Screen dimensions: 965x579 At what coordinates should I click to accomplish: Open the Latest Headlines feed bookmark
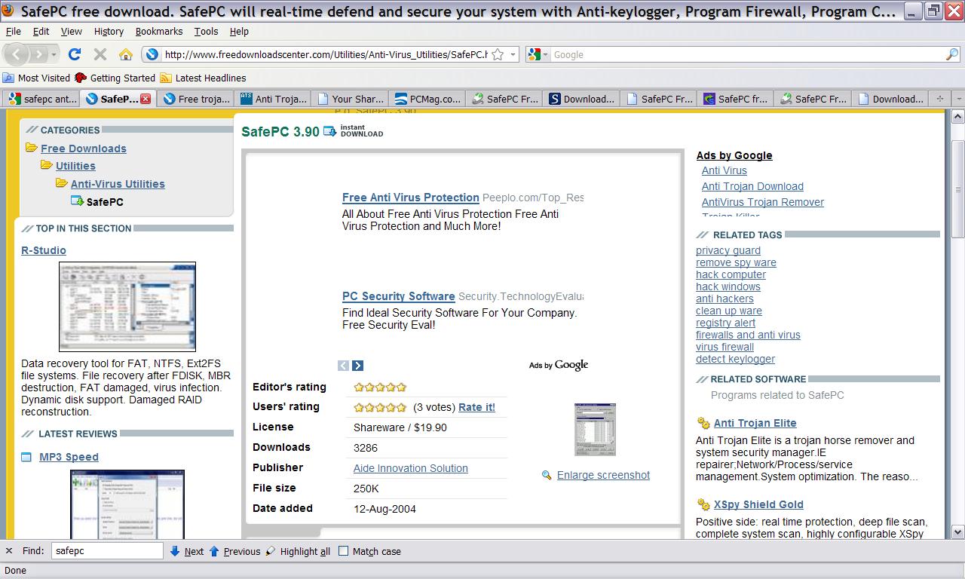203,78
